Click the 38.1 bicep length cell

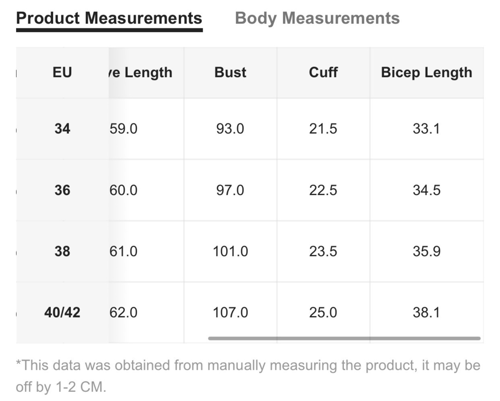pyautogui.click(x=426, y=312)
